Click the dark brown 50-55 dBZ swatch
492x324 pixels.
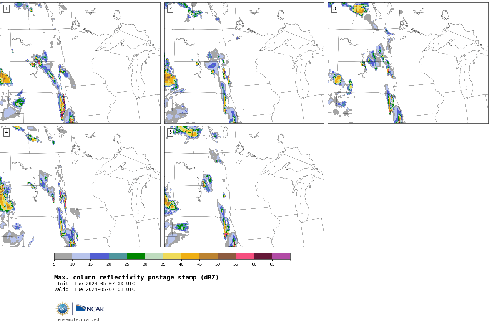click(226, 256)
